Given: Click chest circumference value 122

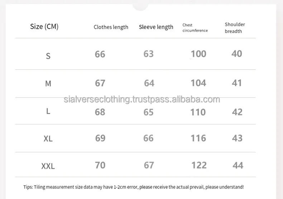Looking at the screenshot, I should [199, 165].
